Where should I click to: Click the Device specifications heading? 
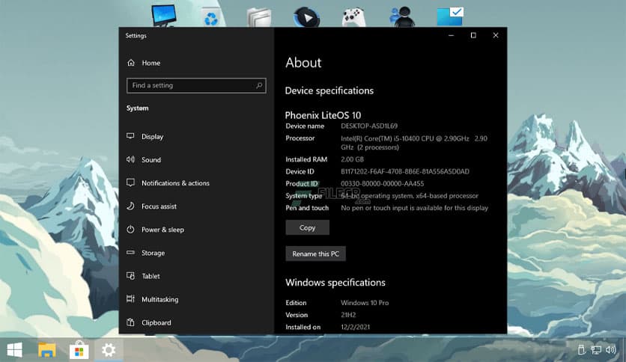(329, 91)
